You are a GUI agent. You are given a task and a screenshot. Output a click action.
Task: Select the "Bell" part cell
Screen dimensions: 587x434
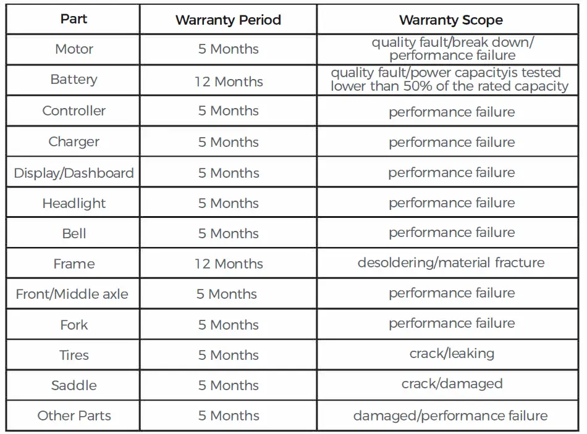click(74, 233)
